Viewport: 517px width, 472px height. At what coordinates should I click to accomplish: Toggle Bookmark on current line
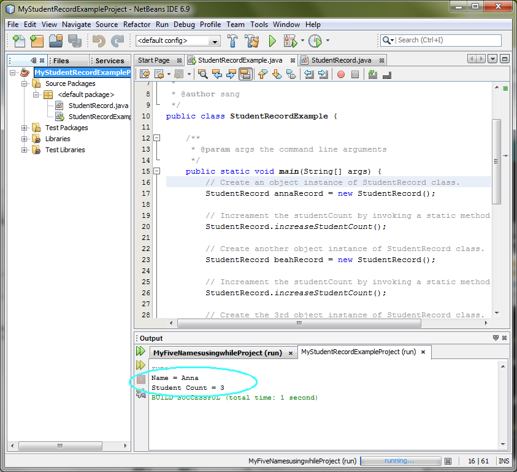pos(291,74)
